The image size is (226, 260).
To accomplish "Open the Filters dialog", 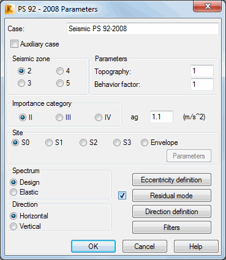I will pos(171,228).
